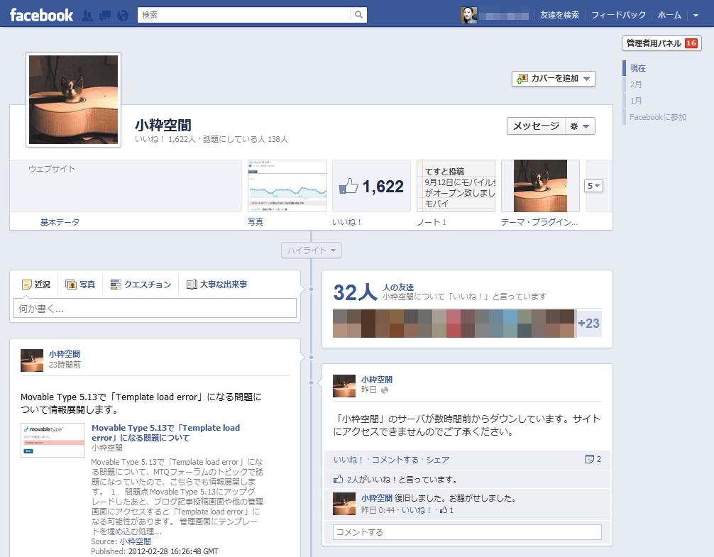Click the page profile picture

coord(73,99)
